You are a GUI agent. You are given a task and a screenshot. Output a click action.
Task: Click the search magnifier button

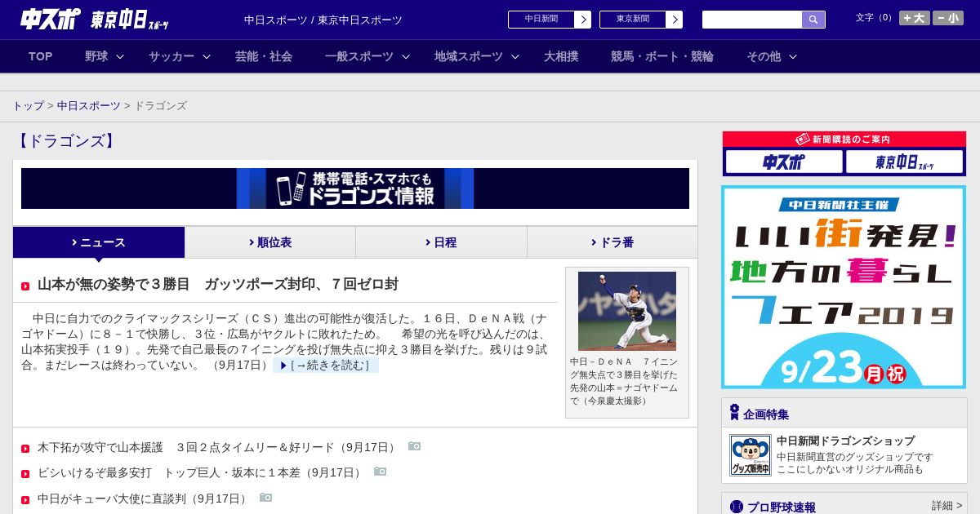click(813, 20)
